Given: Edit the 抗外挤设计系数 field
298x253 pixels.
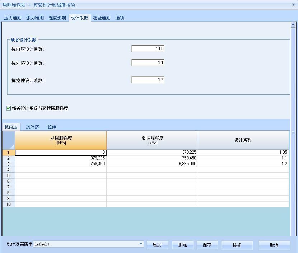Looking at the screenshot, I should (x=148, y=63).
